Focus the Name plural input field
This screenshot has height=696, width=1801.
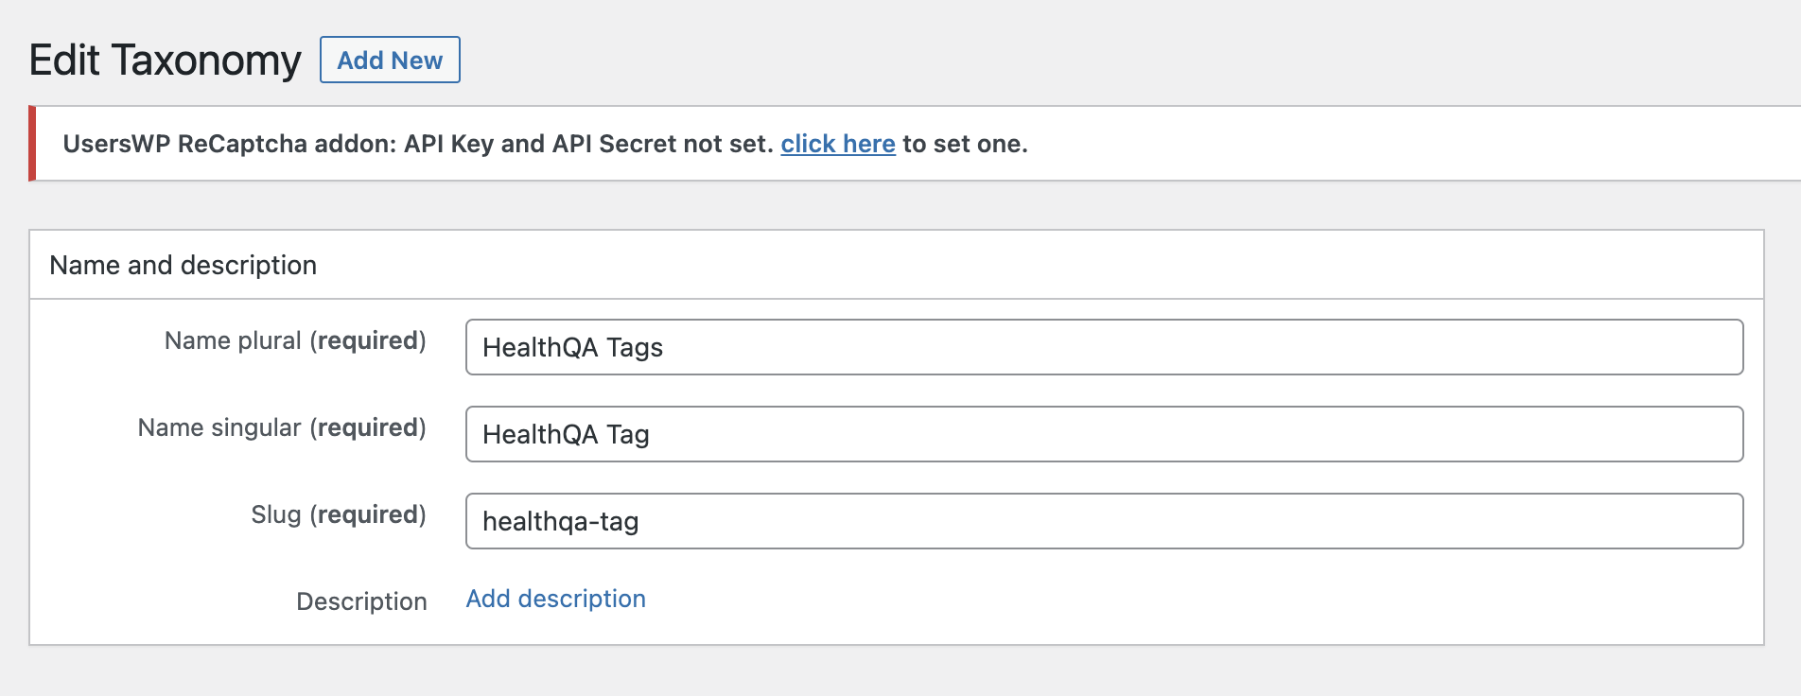pyautogui.click(x=1104, y=347)
